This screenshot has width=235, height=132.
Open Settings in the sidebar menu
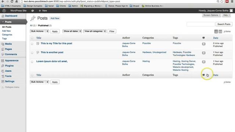coord(10,81)
